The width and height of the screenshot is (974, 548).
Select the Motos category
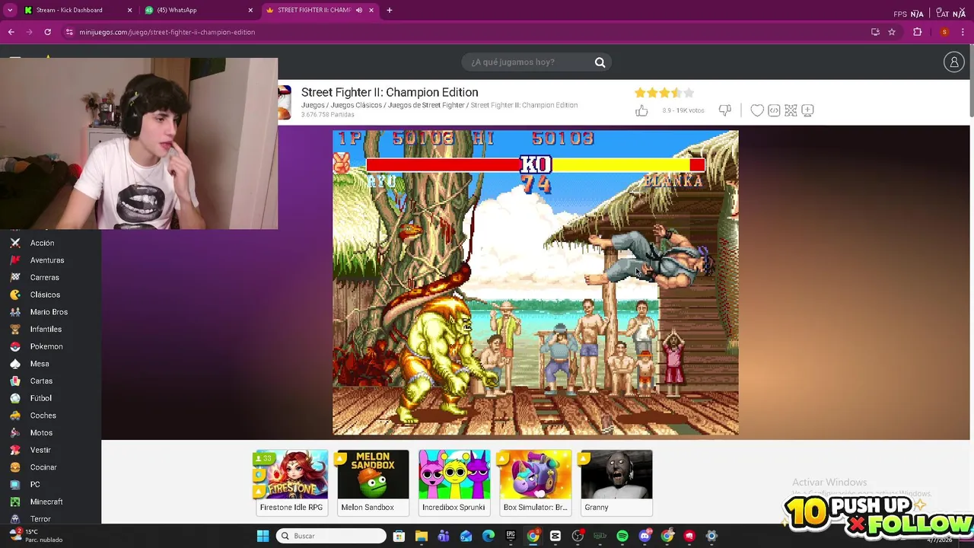pos(41,433)
